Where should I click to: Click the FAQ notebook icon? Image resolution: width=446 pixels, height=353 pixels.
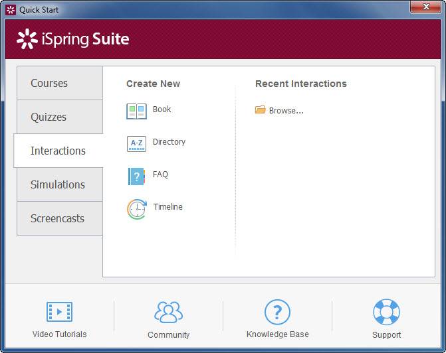coord(136,176)
